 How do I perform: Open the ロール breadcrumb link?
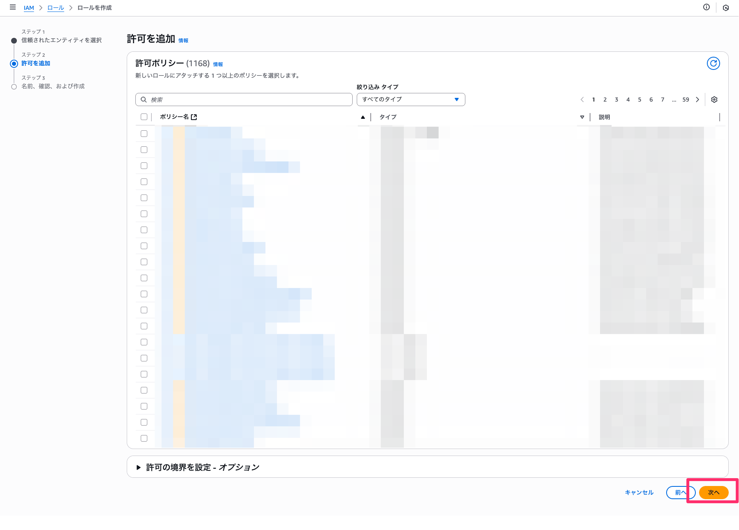[56, 7]
